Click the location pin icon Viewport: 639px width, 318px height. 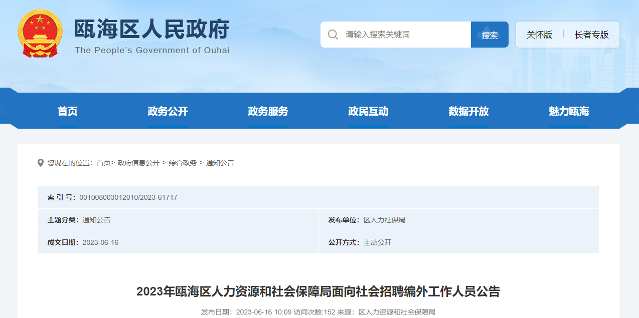41,163
